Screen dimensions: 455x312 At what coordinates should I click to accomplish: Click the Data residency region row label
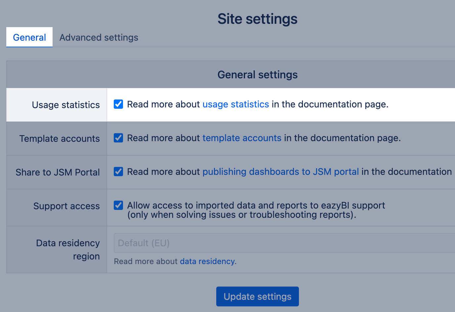[68, 250]
